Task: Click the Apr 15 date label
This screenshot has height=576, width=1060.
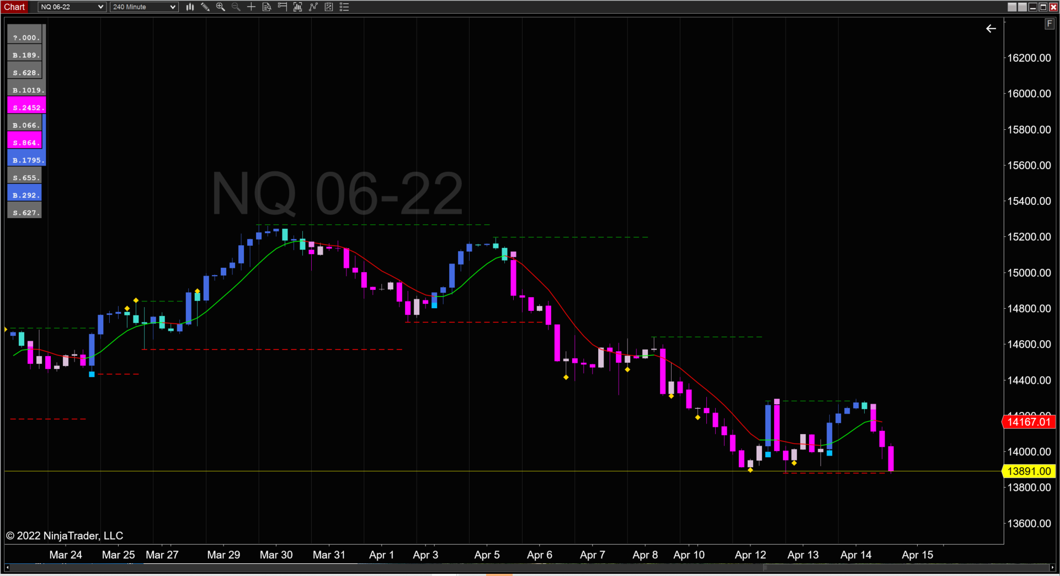Action: coord(918,554)
